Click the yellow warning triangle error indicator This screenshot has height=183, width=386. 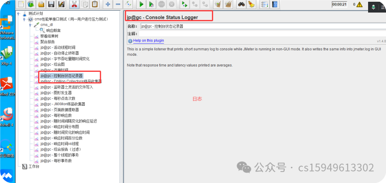360,4
